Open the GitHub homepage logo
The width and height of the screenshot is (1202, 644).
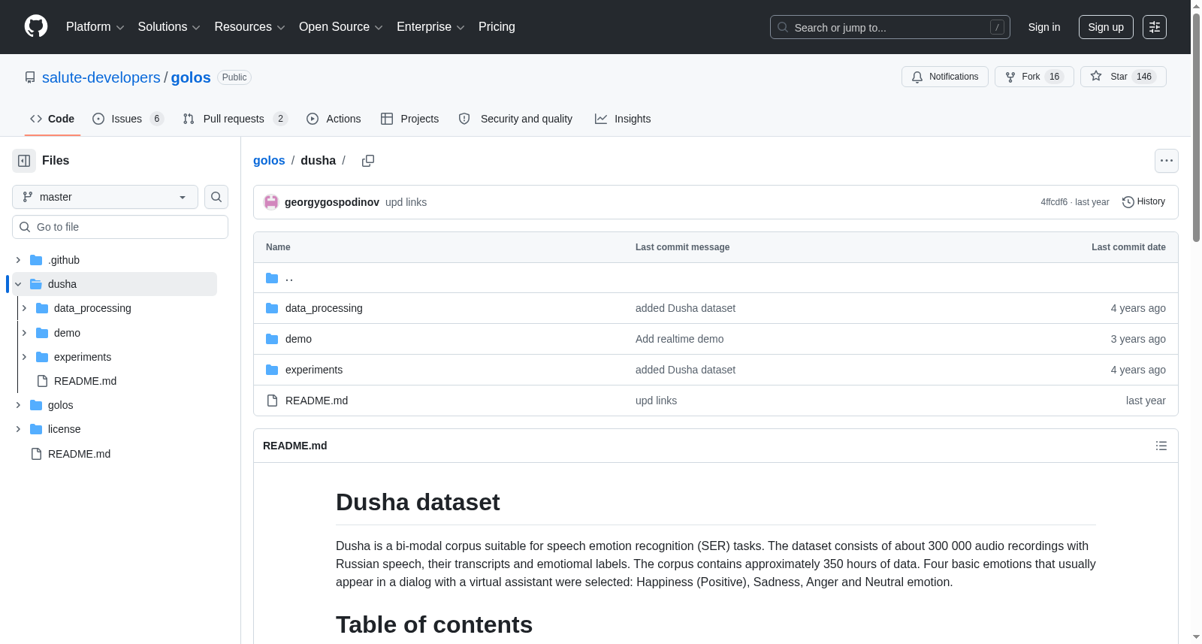[x=36, y=26]
